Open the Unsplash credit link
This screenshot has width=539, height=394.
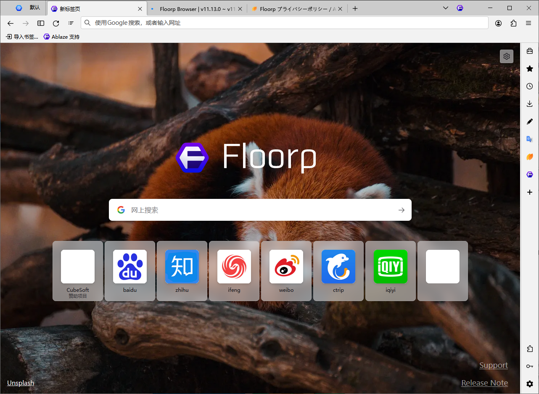click(21, 383)
